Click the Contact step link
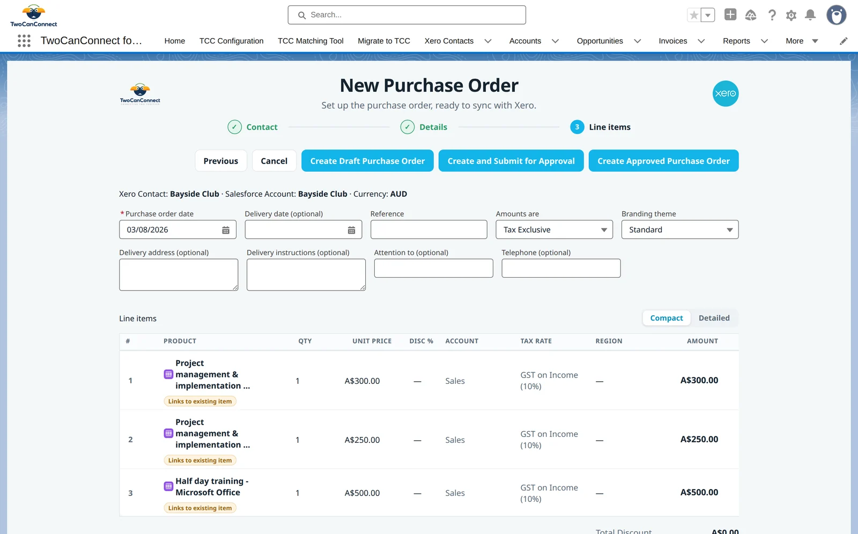This screenshot has width=858, height=534. click(262, 127)
